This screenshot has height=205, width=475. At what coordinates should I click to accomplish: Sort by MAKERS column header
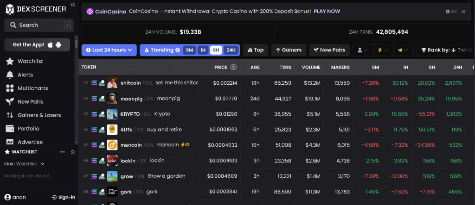(340, 68)
